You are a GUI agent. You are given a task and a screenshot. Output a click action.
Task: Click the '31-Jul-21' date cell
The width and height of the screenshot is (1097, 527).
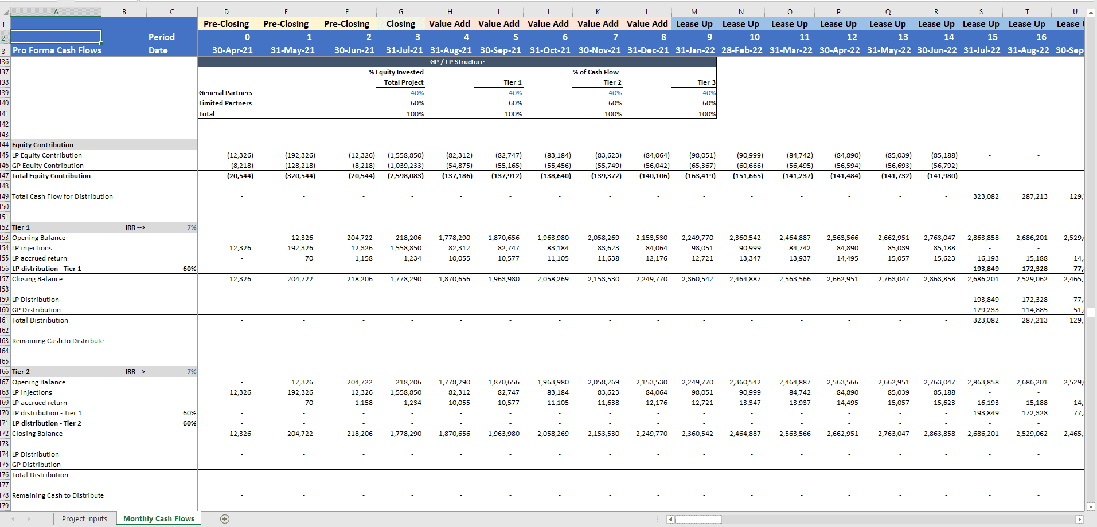[404, 50]
